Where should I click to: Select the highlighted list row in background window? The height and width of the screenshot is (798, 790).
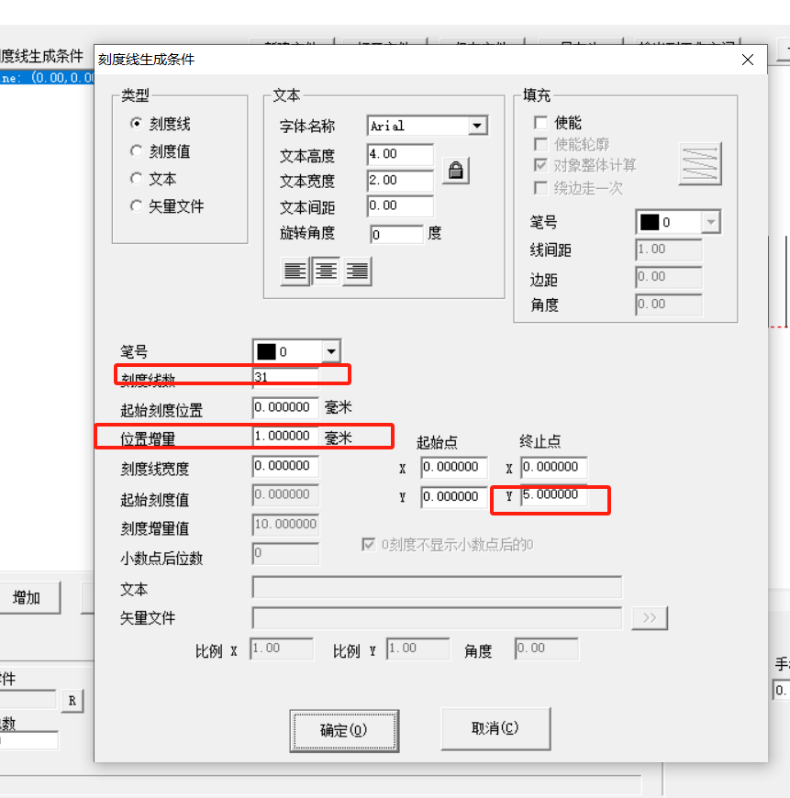47,78
